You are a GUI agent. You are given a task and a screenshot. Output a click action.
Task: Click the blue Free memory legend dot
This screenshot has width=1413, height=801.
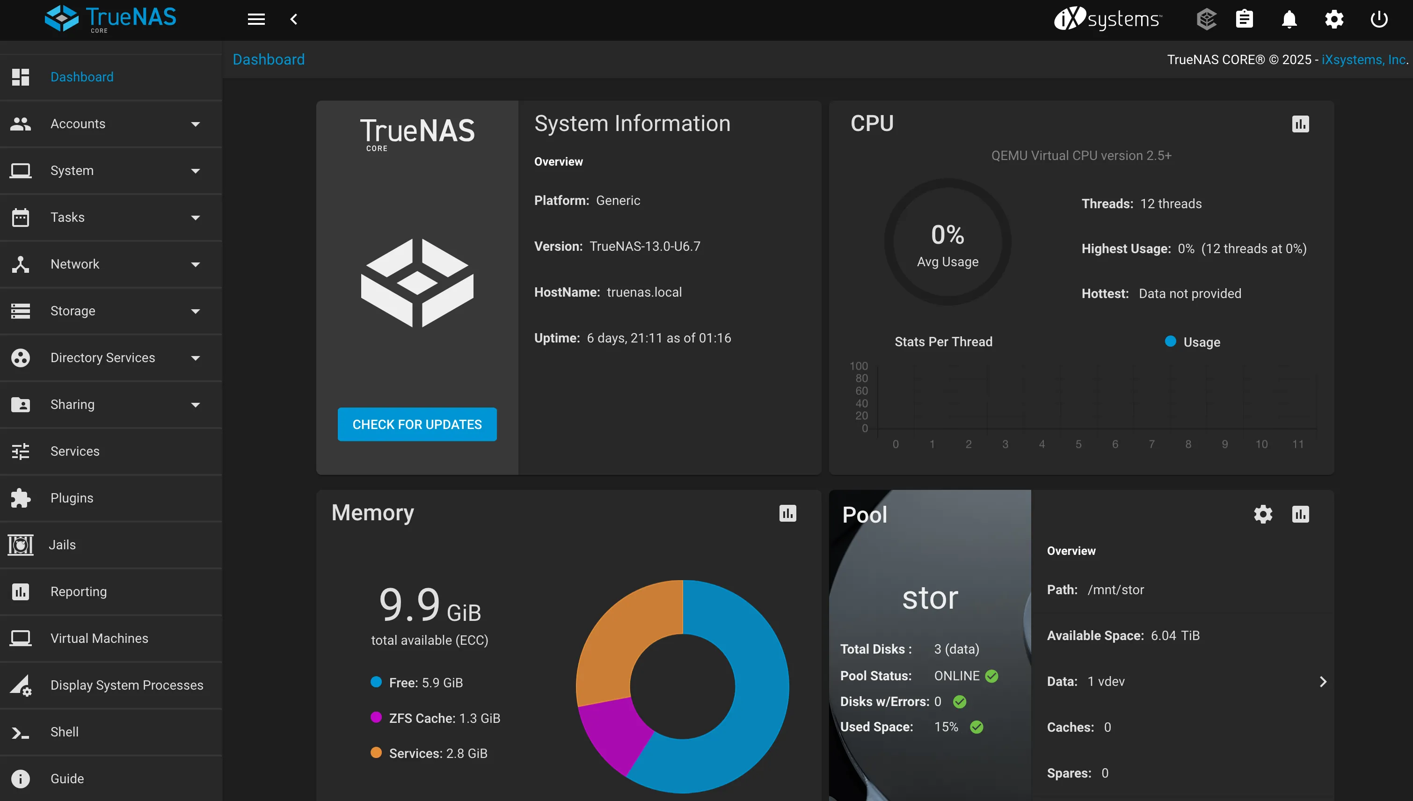(x=376, y=682)
